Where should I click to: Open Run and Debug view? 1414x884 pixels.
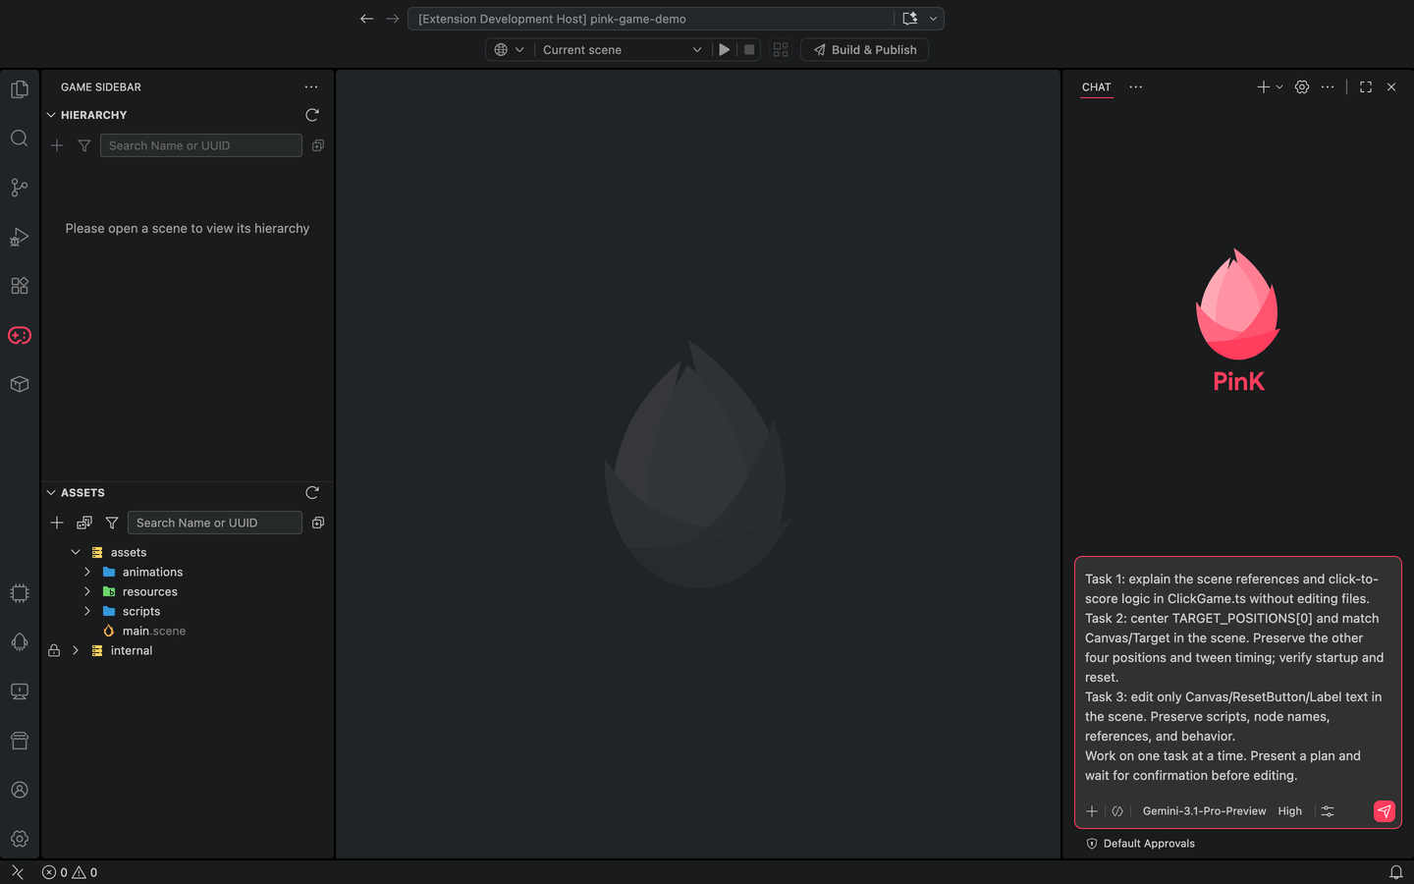[x=20, y=237]
